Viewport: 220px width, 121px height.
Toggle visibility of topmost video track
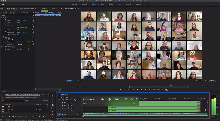(72, 102)
